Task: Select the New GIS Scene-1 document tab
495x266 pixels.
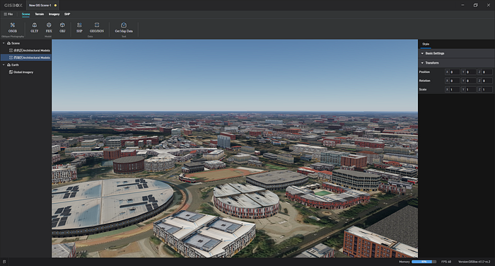Action: [x=42, y=6]
